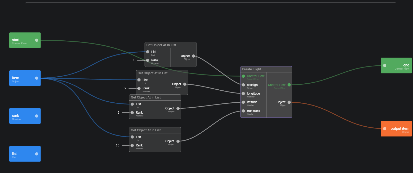Select the Get Object node with rank 5
The height and width of the screenshot is (173, 413).
coord(162,73)
